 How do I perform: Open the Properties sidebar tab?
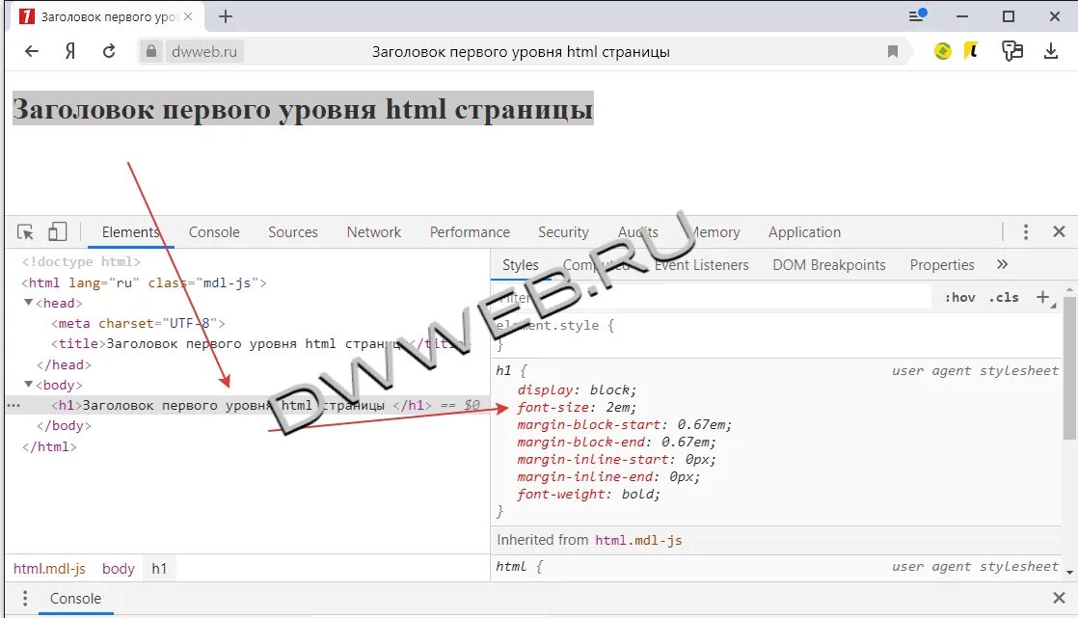(942, 265)
